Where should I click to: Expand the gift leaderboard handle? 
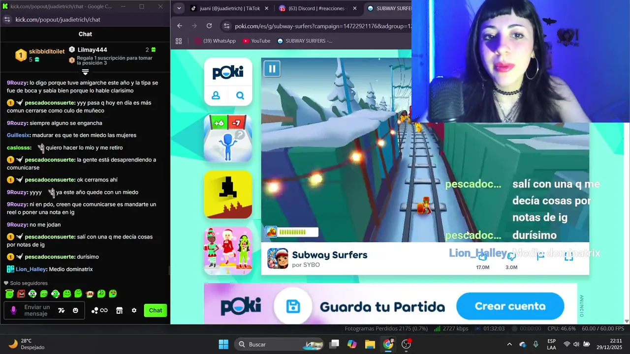coord(85,72)
